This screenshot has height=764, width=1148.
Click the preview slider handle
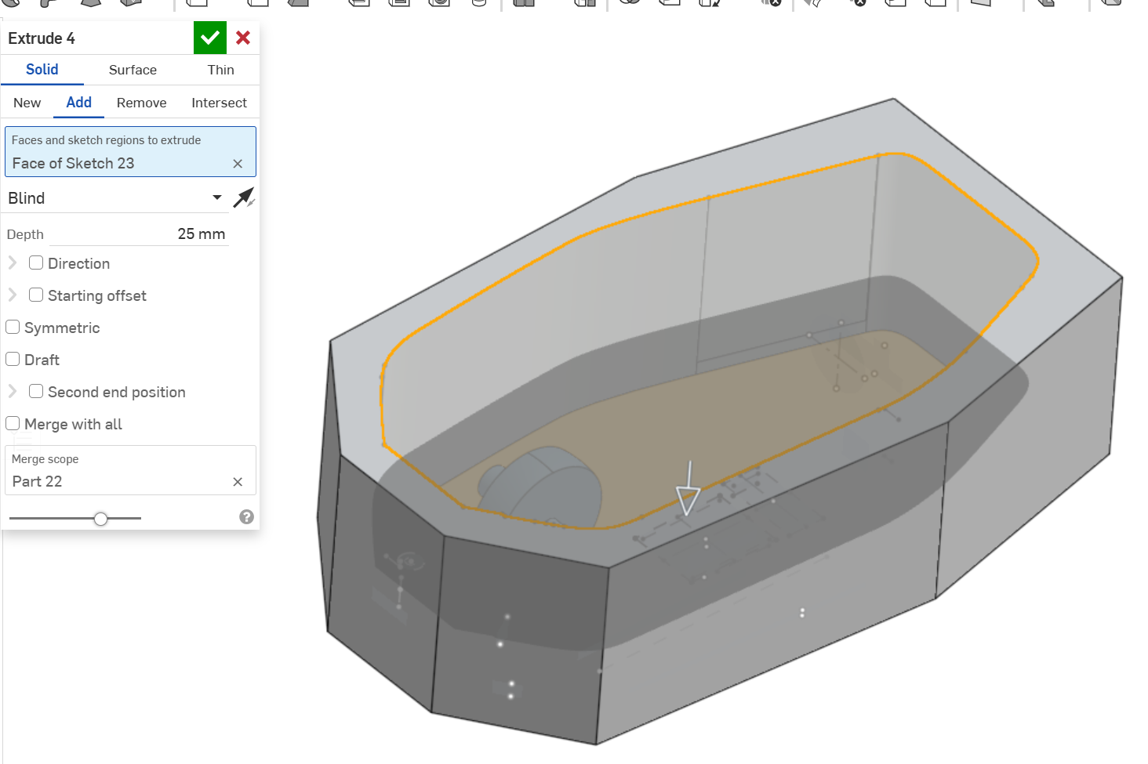(x=100, y=518)
